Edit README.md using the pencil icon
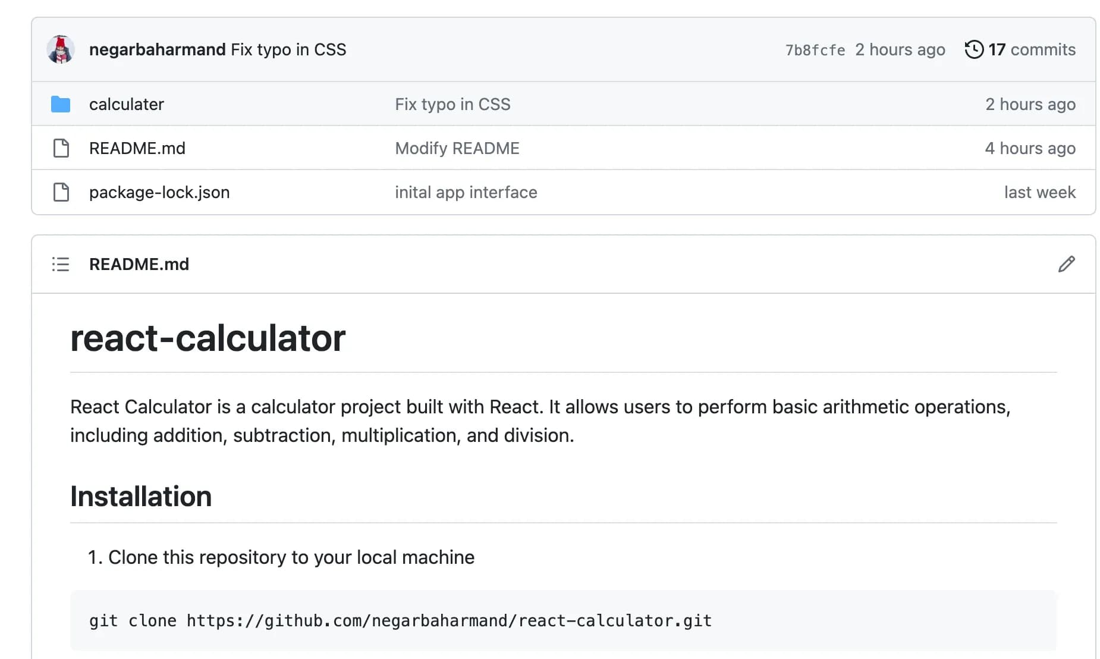1100x659 pixels. [x=1067, y=263]
